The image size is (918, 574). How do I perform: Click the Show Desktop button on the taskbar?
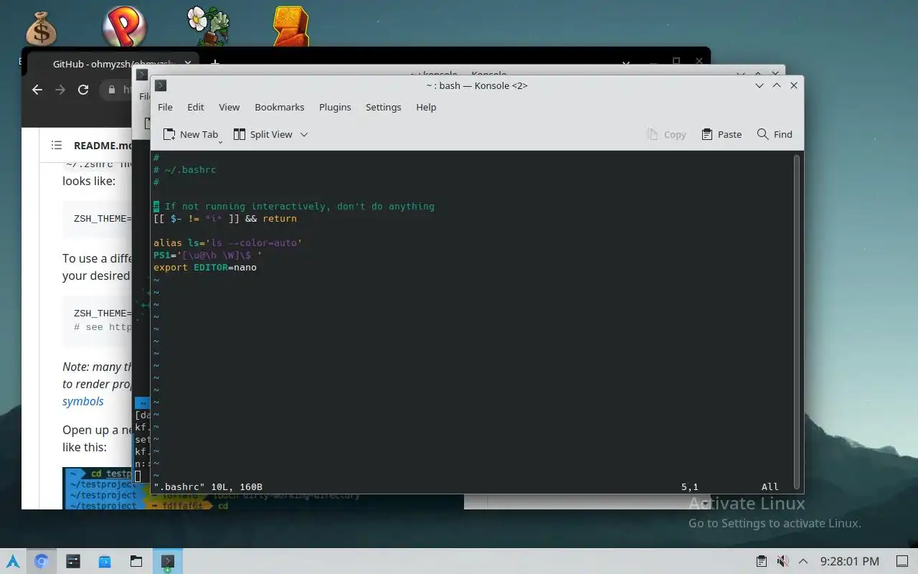click(x=902, y=561)
